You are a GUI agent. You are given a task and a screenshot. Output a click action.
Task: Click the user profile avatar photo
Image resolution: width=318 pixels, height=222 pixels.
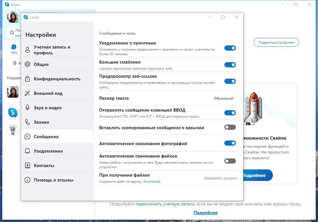coord(12,17)
